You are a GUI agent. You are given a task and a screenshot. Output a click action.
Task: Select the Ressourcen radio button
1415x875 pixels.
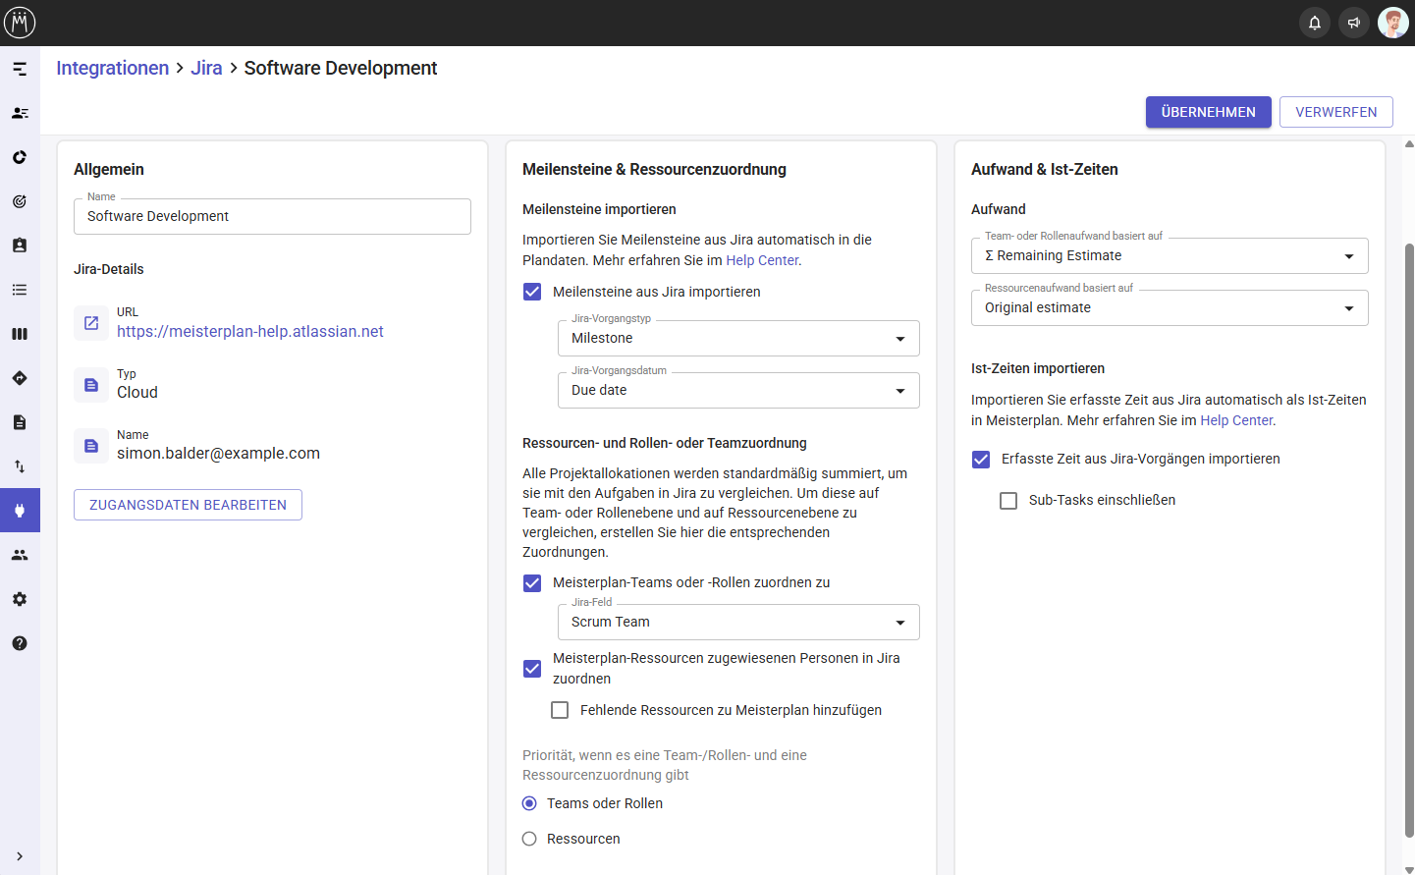[x=529, y=839]
